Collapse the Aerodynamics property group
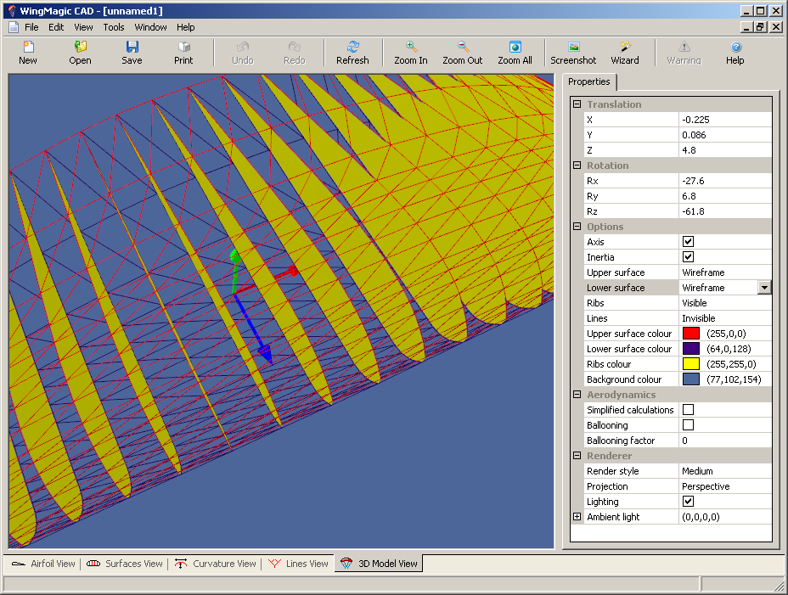 tap(577, 395)
